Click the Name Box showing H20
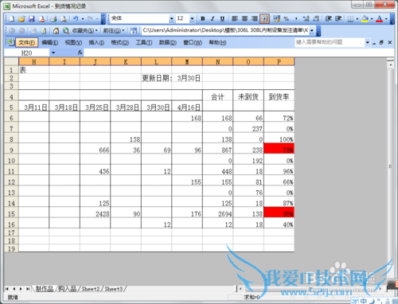This screenshot has height=304, width=398. tap(26, 53)
